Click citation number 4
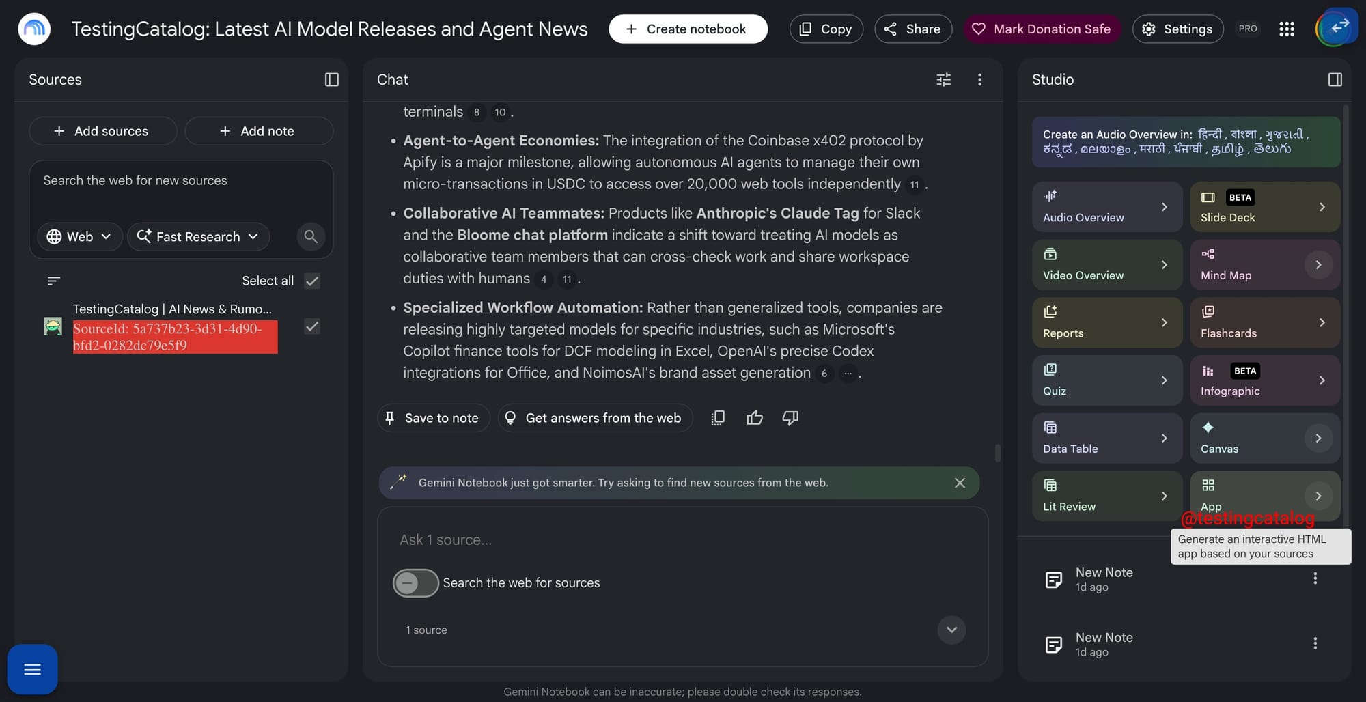1366x702 pixels. pos(544,279)
